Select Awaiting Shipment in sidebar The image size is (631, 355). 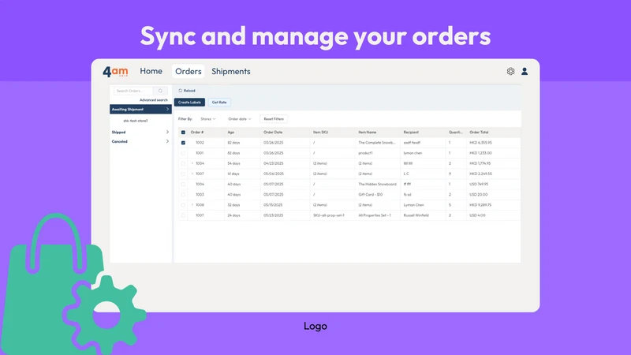point(140,109)
